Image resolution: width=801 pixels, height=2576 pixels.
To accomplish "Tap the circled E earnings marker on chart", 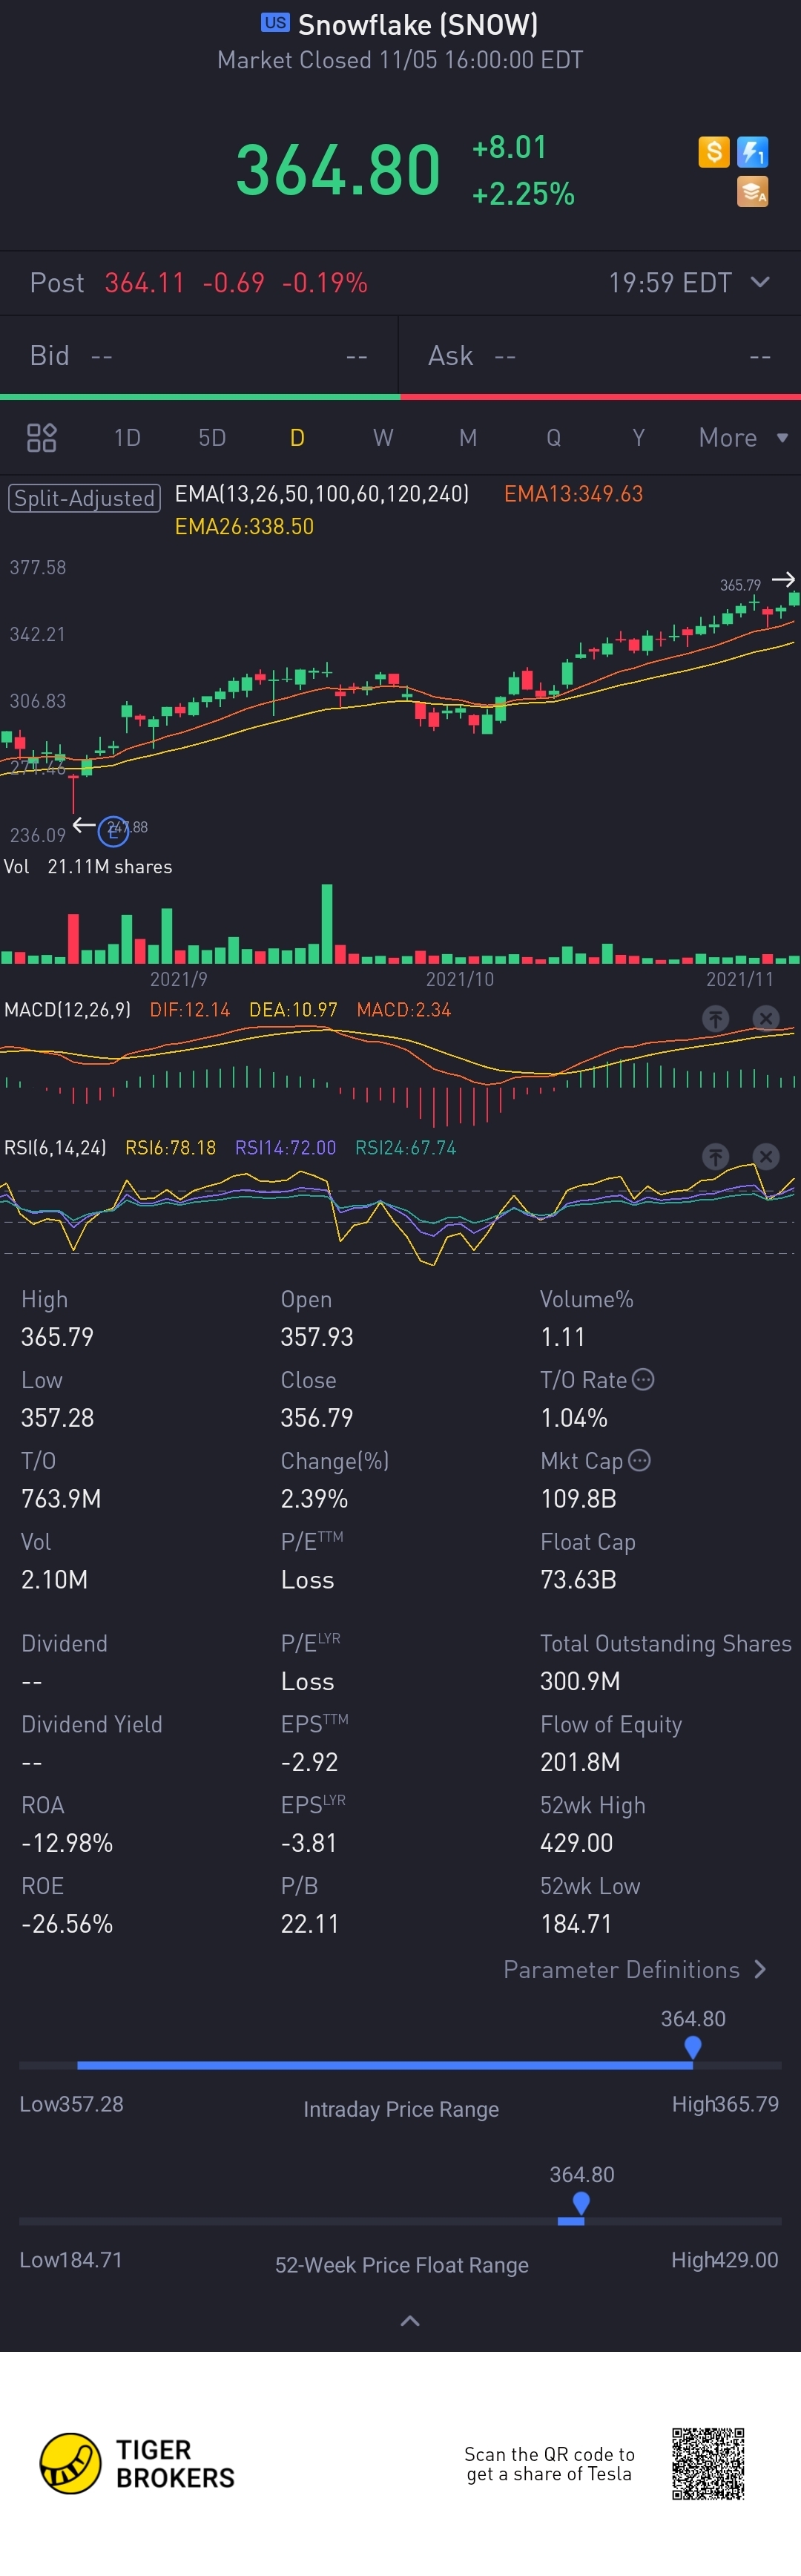I will [113, 830].
